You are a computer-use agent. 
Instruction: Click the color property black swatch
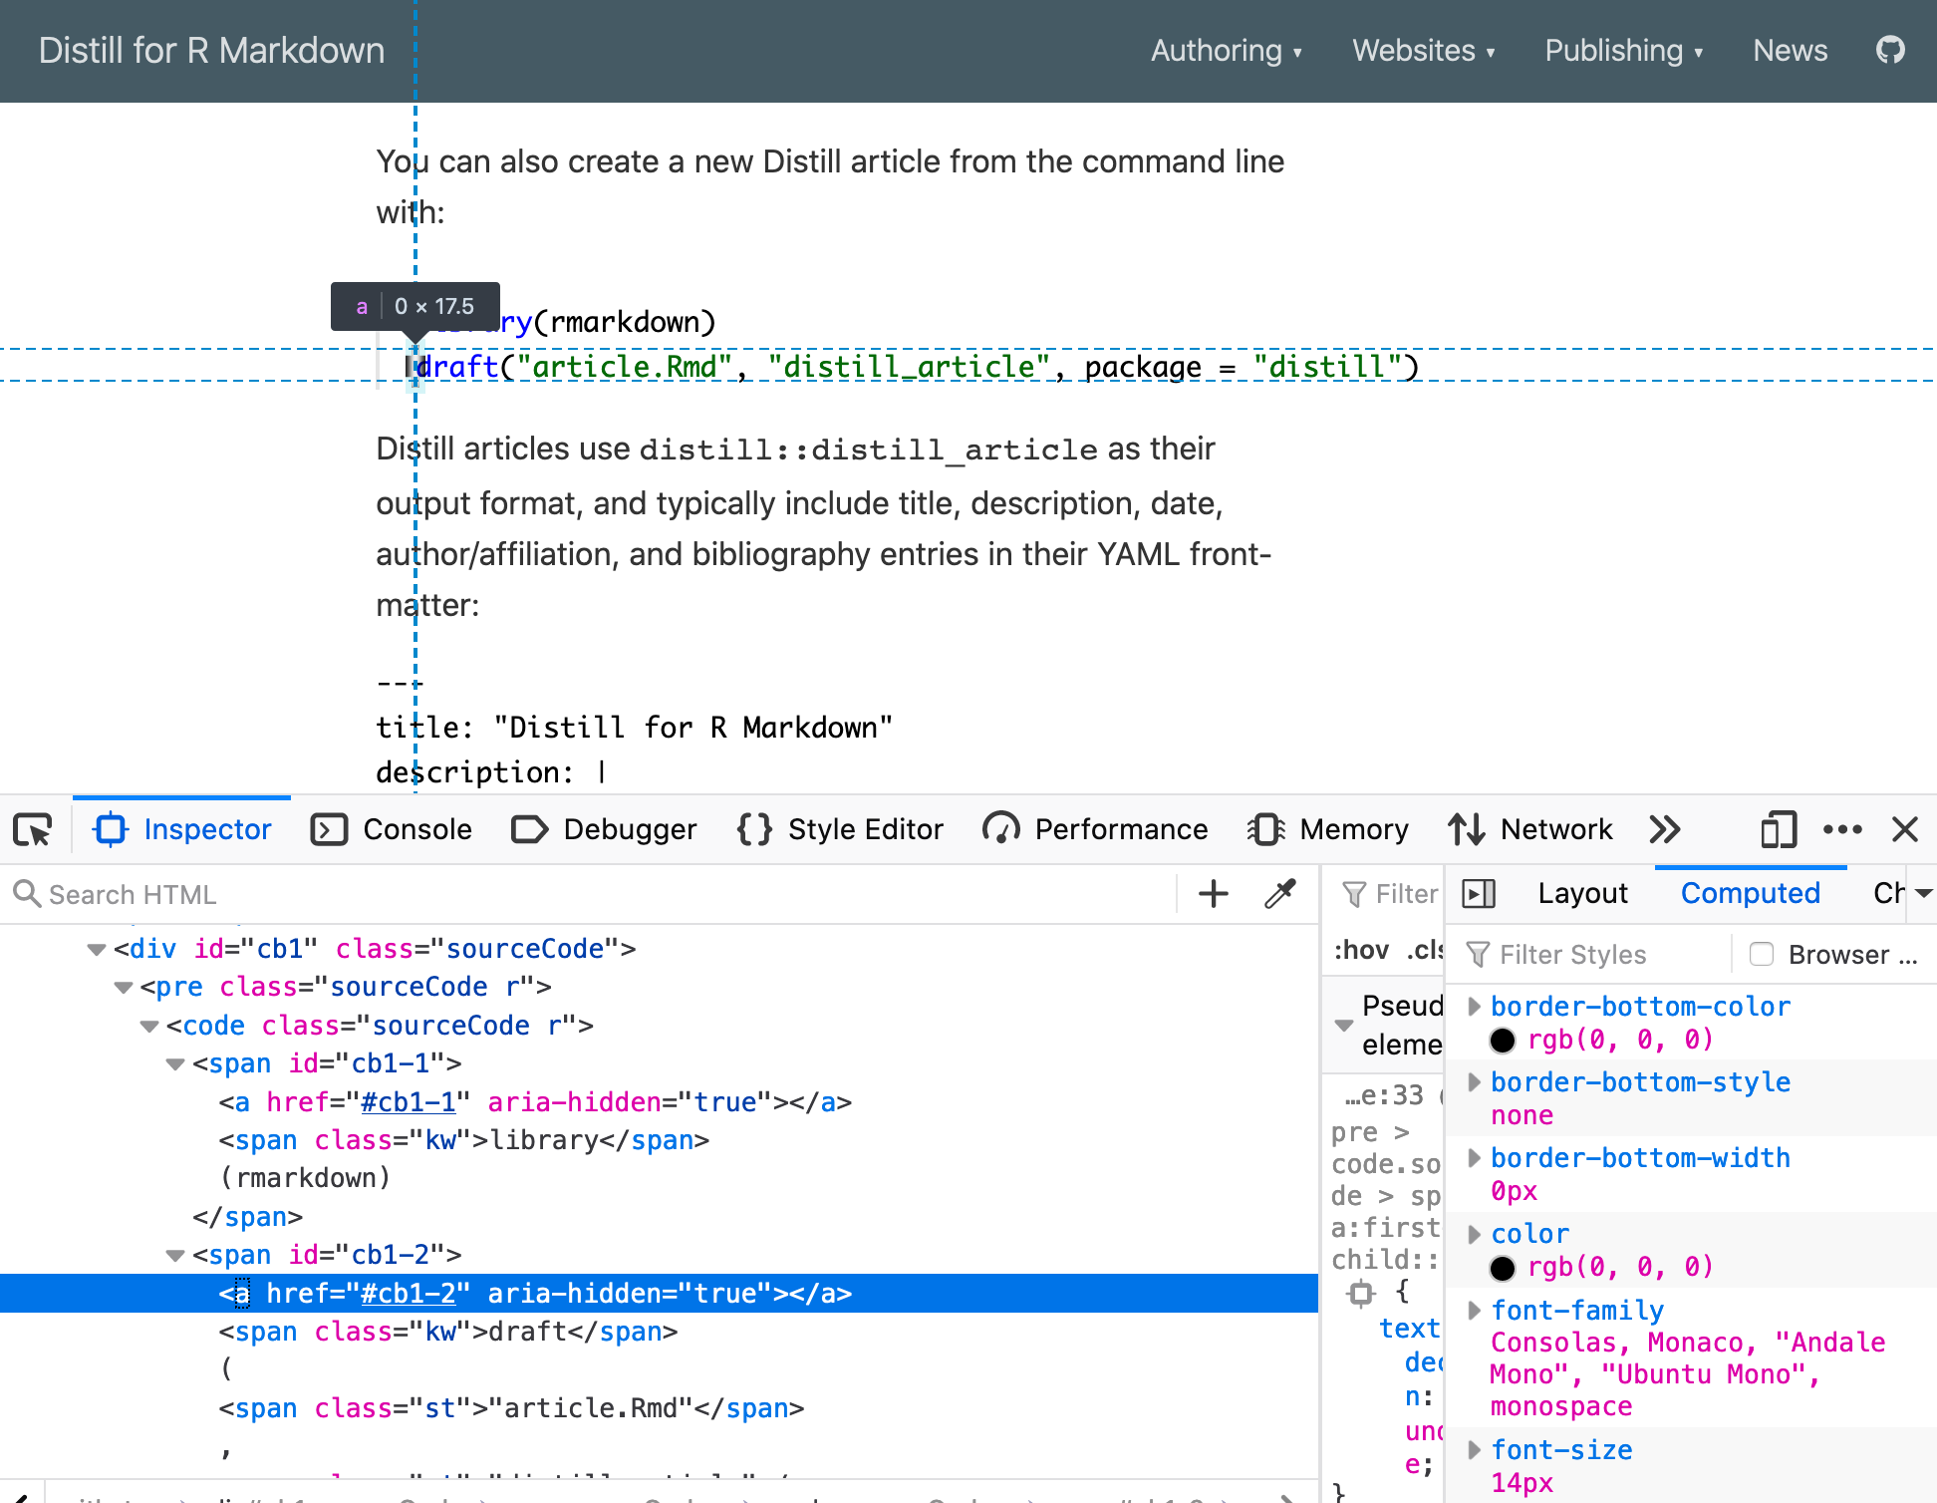coord(1502,1268)
